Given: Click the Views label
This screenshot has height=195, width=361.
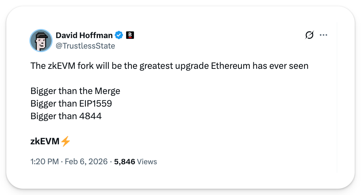Looking at the screenshot, I should tap(147, 161).
